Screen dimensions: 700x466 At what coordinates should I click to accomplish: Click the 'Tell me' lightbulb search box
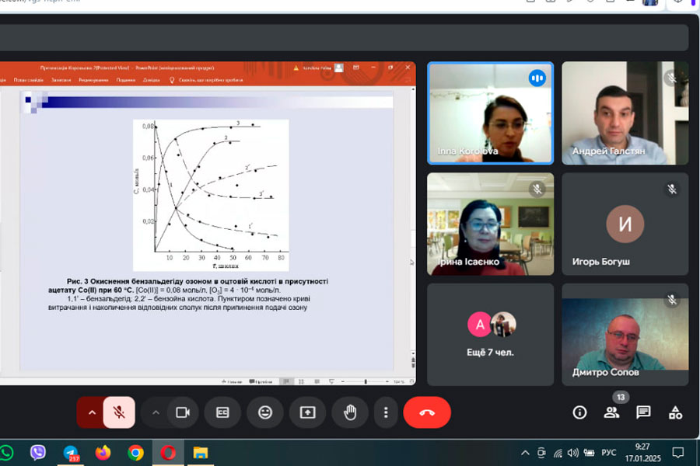click(x=206, y=80)
